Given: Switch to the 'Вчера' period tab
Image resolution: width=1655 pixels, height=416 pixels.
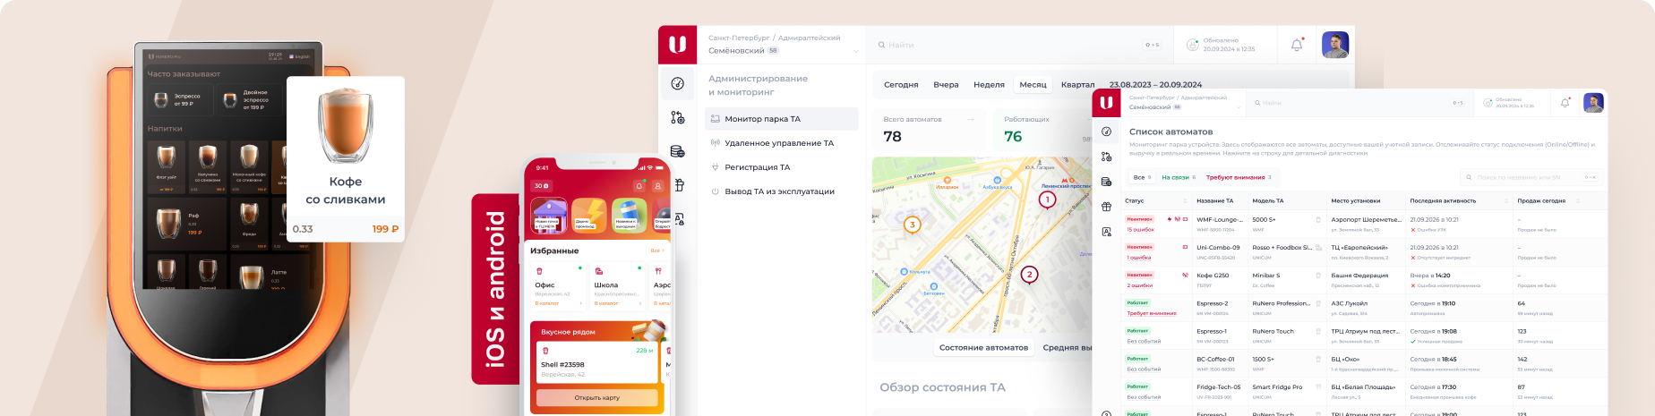Looking at the screenshot, I should [946, 85].
